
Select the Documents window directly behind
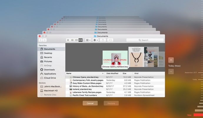pos(101,33)
